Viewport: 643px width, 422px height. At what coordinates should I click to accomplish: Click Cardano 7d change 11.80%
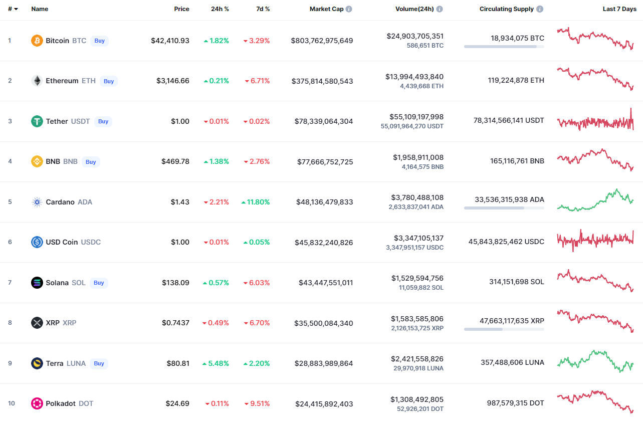(256, 202)
